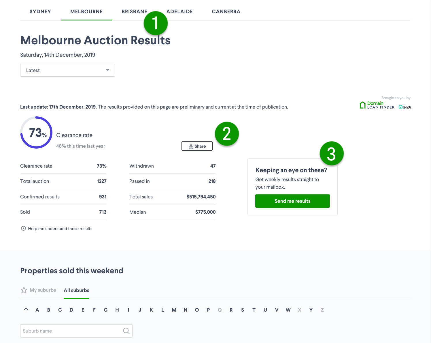This screenshot has height=343, width=431.
Task: Click the search magnifier in the suburb field
Action: point(126,331)
